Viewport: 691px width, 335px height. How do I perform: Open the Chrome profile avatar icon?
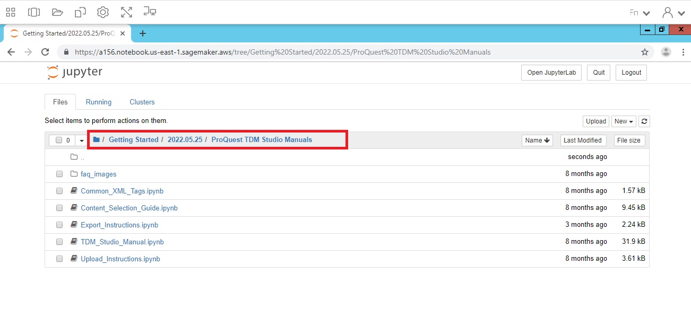[666, 52]
